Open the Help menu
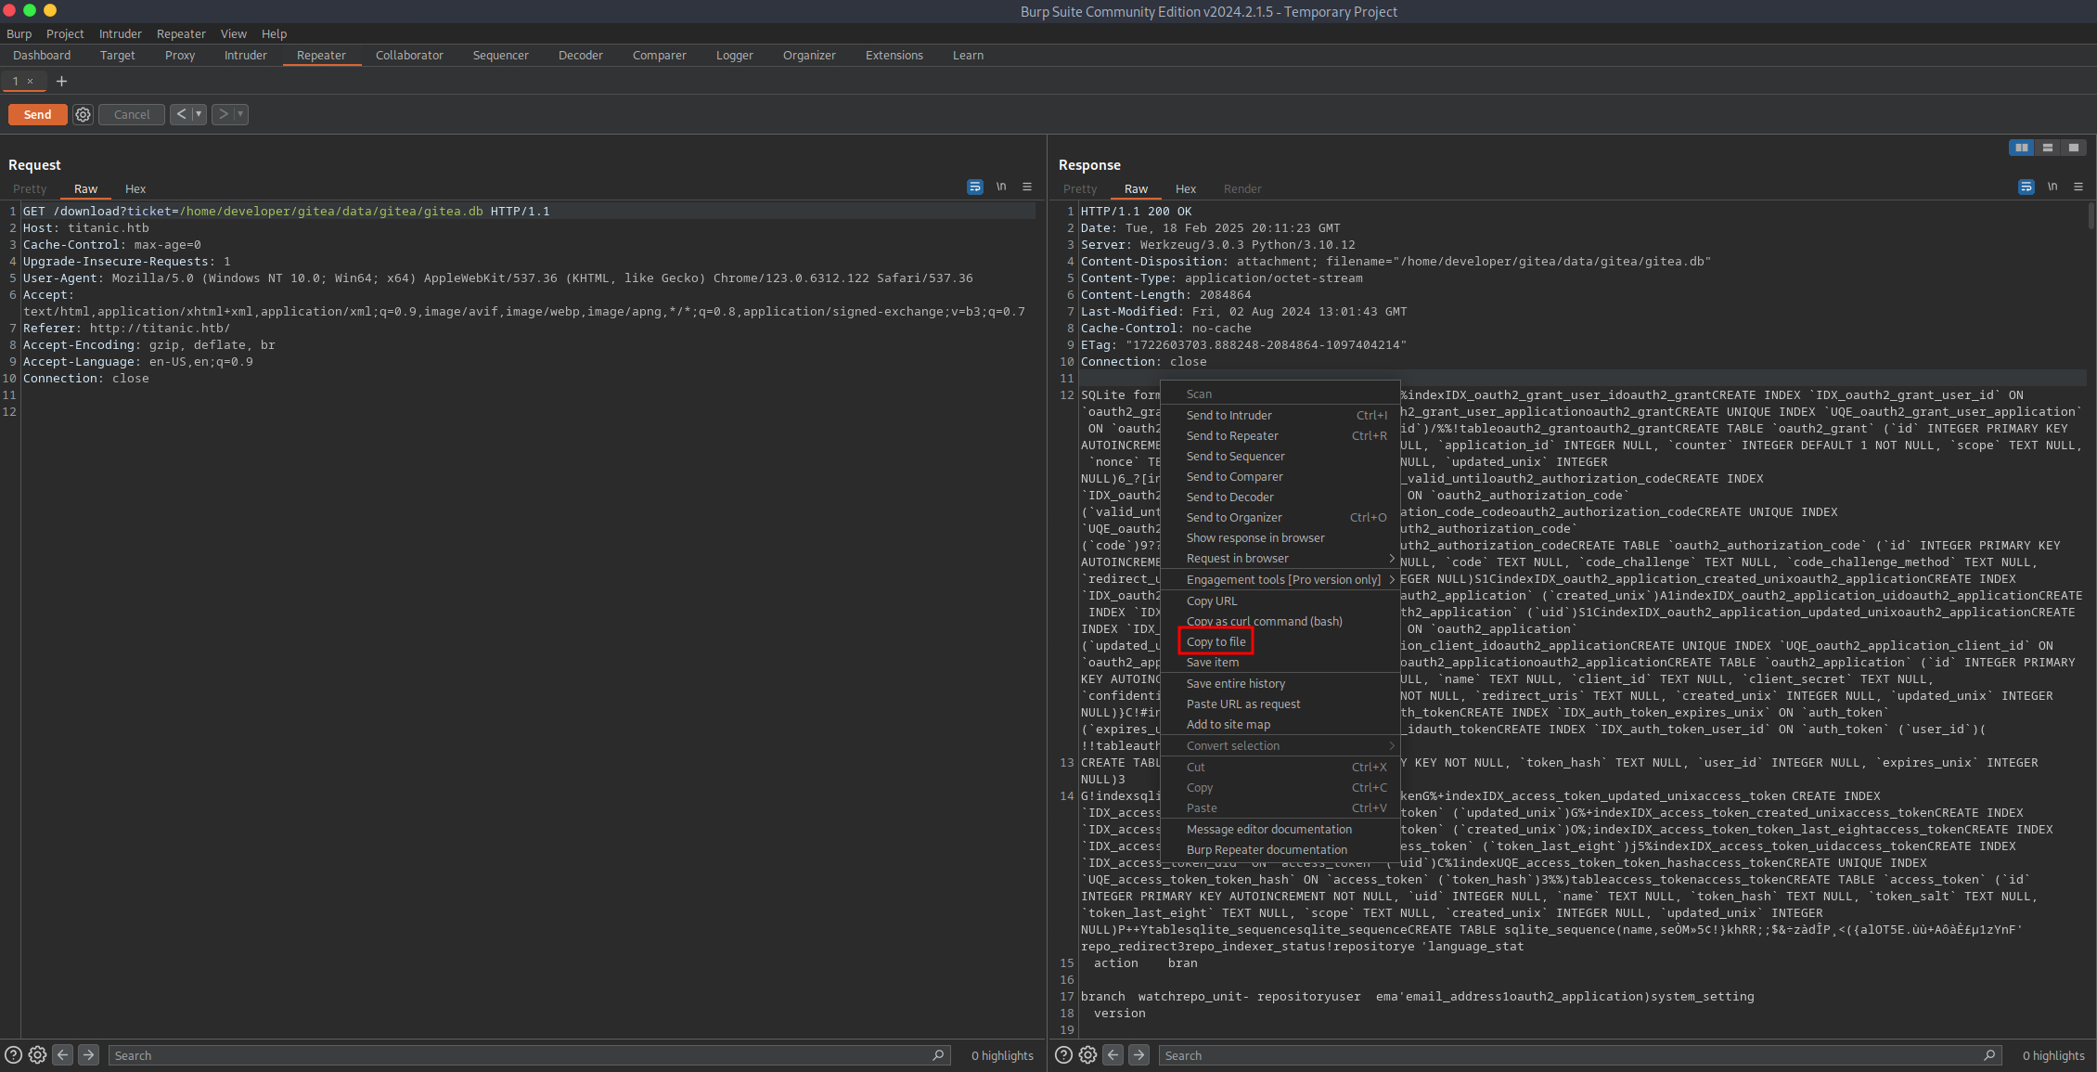The height and width of the screenshot is (1072, 2097). coord(274,33)
